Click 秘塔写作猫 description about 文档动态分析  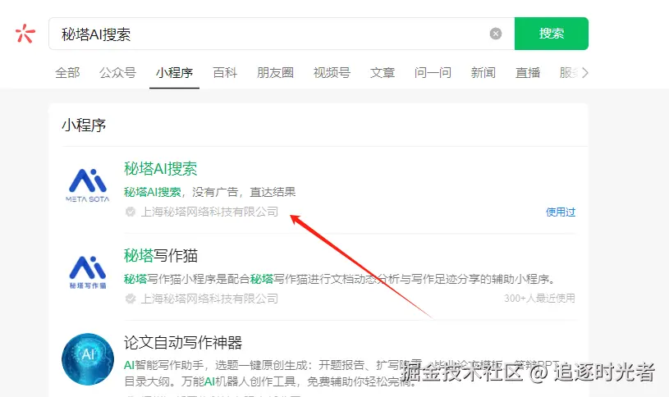coord(341,279)
